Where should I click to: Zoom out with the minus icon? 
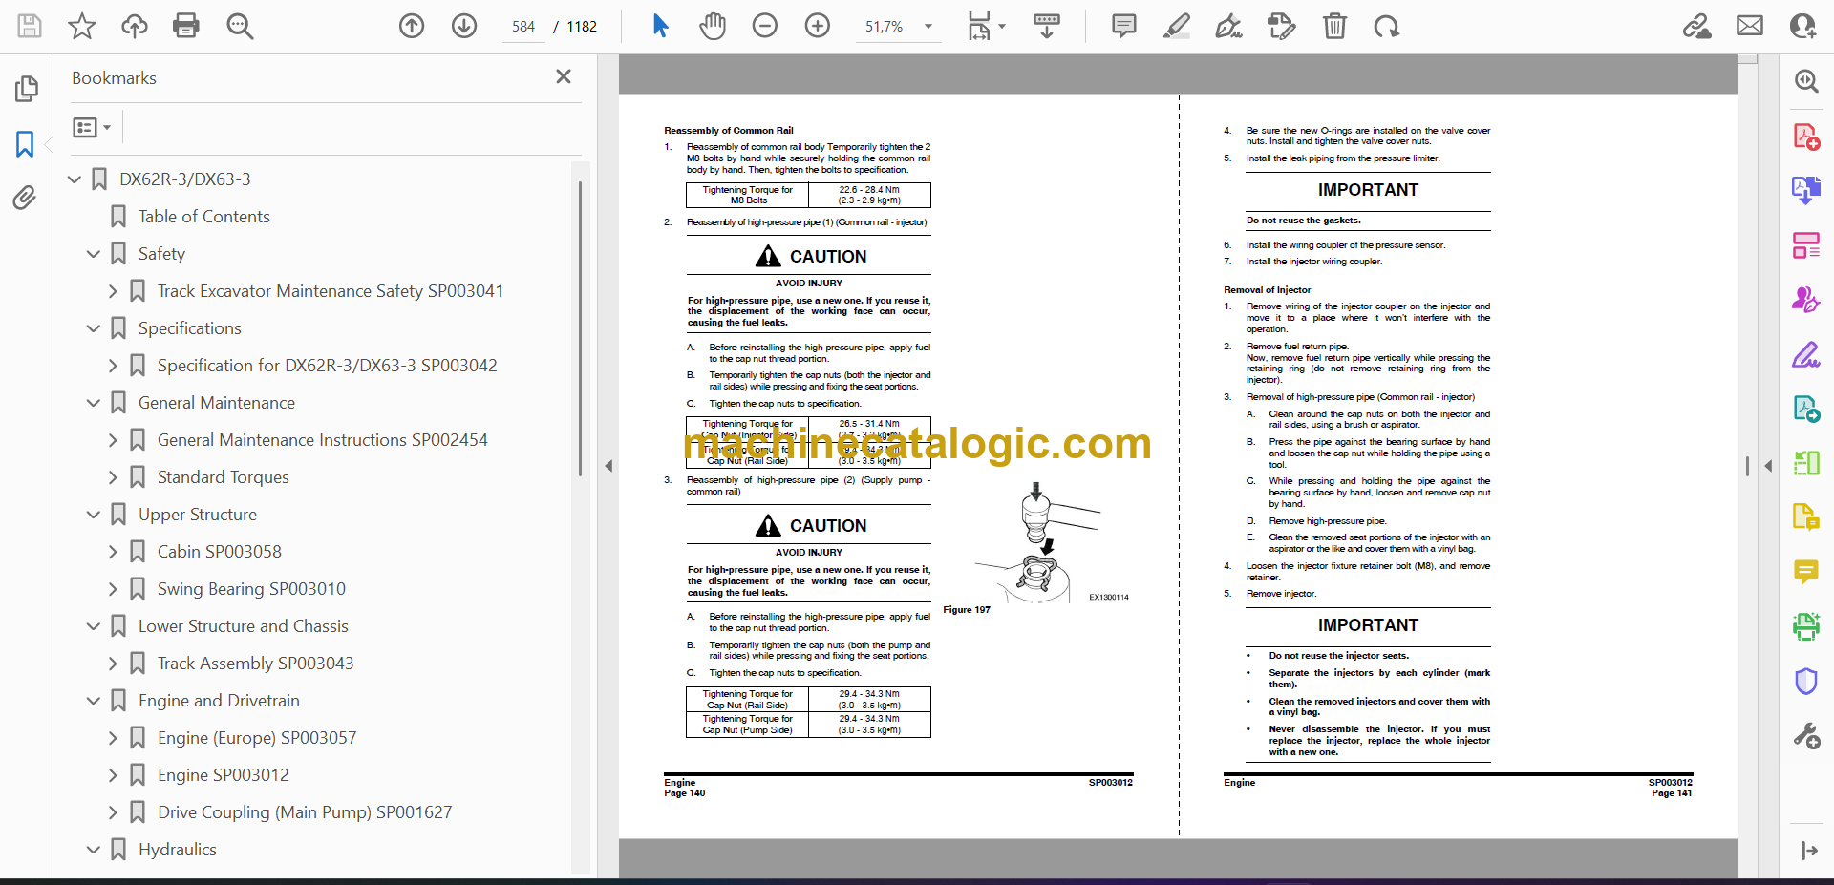pyautogui.click(x=765, y=26)
